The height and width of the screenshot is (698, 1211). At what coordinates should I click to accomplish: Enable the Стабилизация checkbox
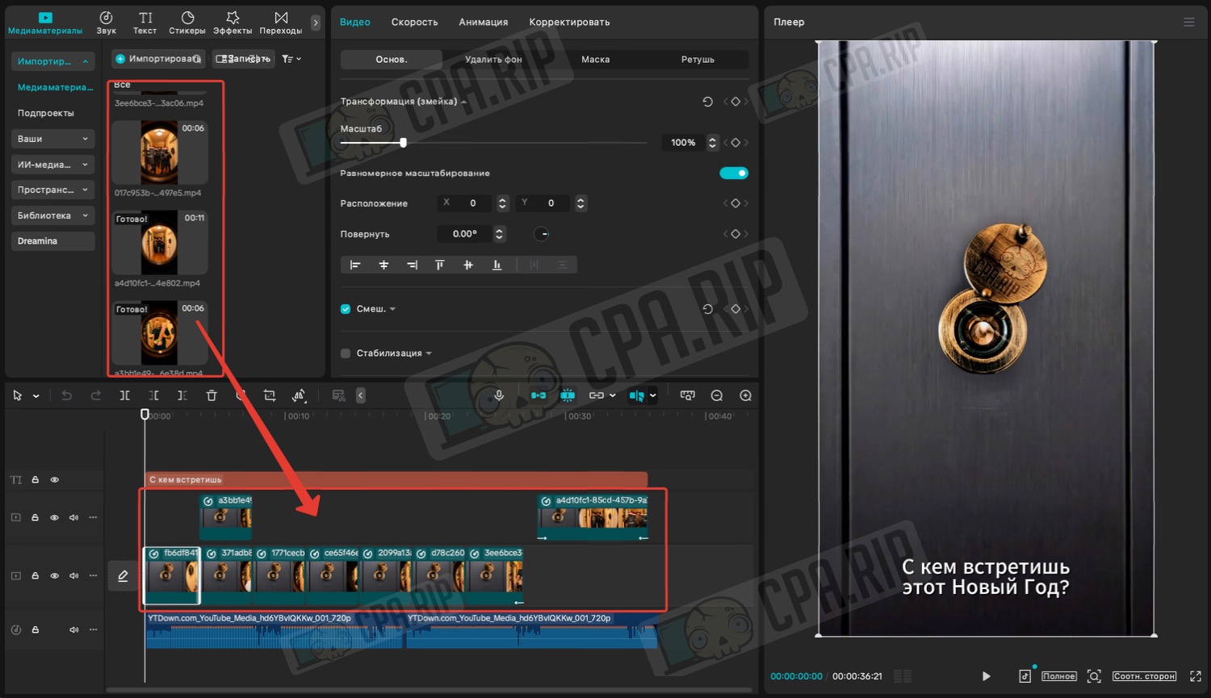coord(346,353)
